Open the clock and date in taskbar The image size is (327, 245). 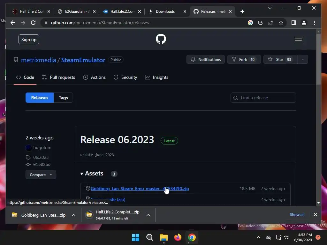pos(303,237)
